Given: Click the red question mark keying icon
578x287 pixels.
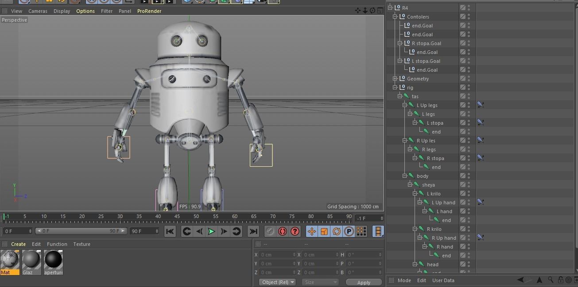Looking at the screenshot, I should (295, 231).
